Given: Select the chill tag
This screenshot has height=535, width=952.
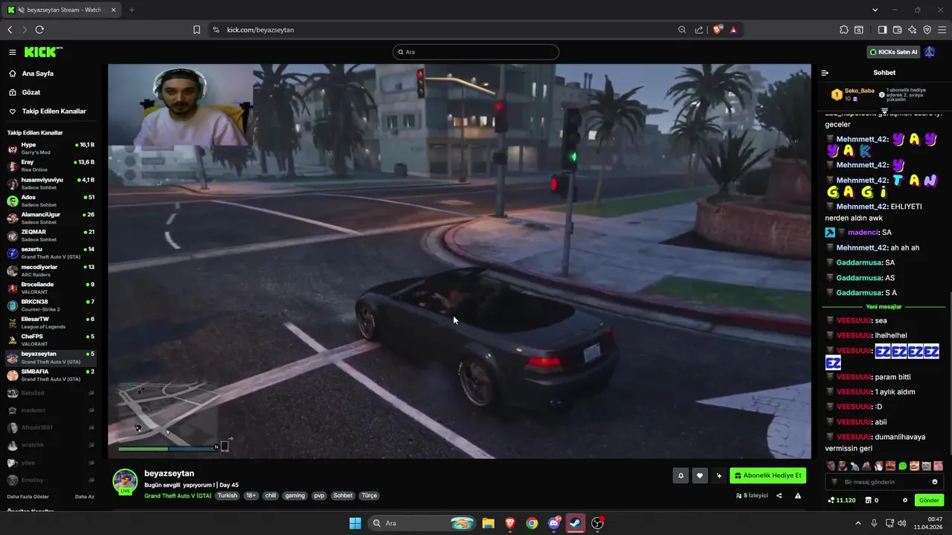Looking at the screenshot, I should (271, 496).
